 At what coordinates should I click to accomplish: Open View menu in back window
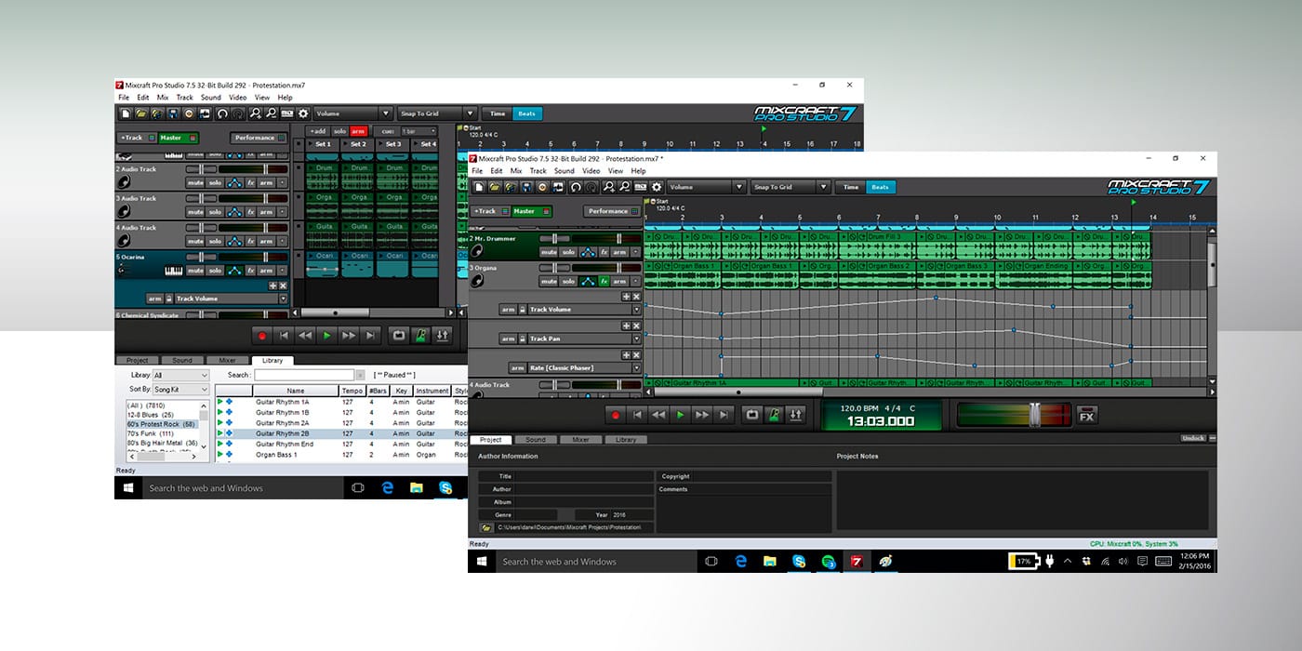coord(262,97)
